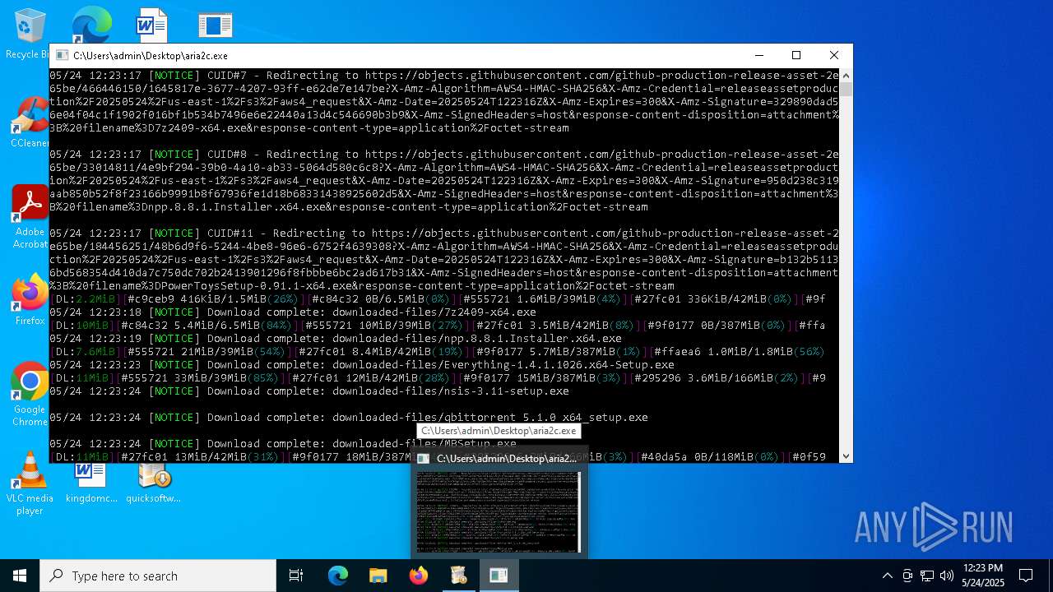This screenshot has height=592, width=1053.
Task: Launch the CCleaner desktop shortcut
Action: 30,122
